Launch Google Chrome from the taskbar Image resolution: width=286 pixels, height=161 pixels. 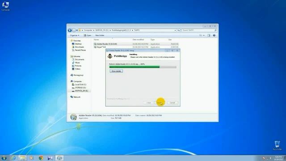(x=41, y=158)
